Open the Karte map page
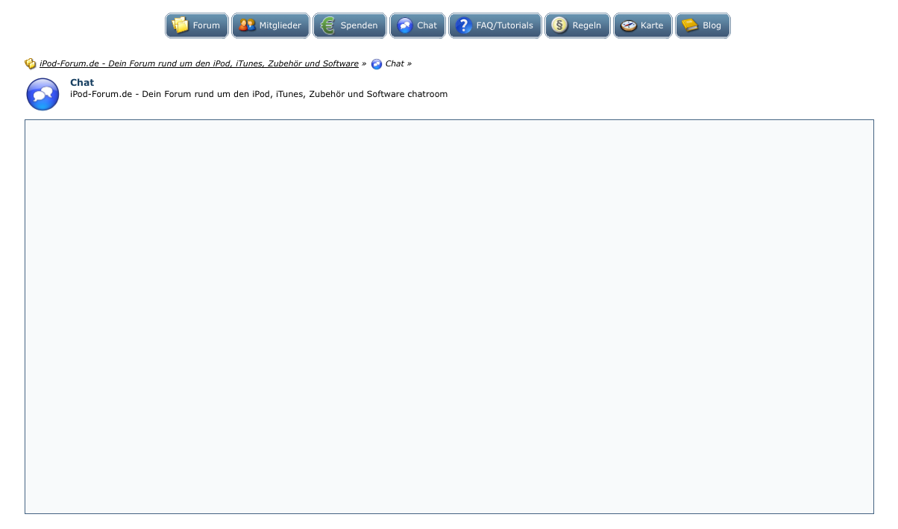 643,25
